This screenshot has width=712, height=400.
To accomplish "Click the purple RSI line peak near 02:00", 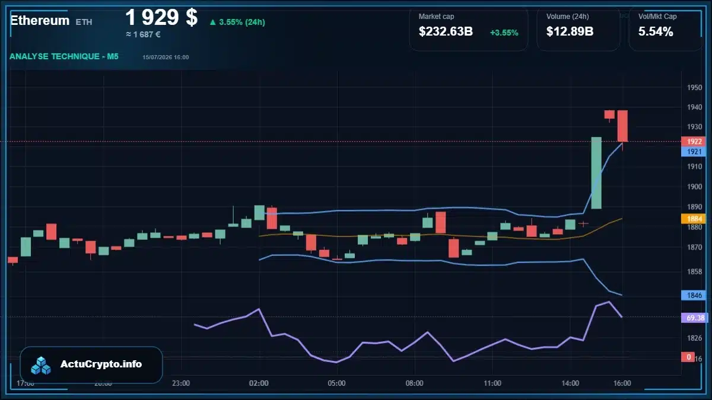I will 258,309.
